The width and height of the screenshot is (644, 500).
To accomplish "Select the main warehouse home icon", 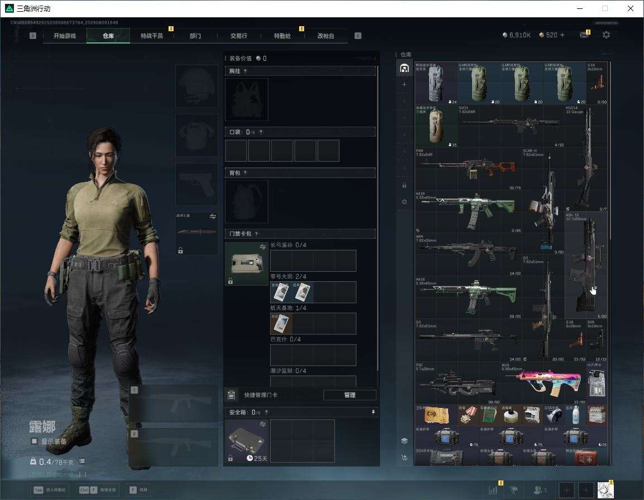I will (404, 68).
